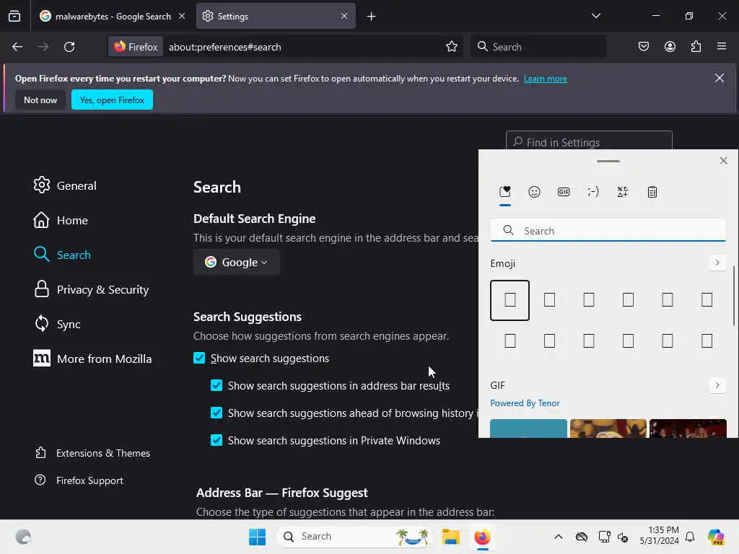Image resolution: width=739 pixels, height=554 pixels.
Task: Open the Powered By Tenor link
Action: [525, 403]
